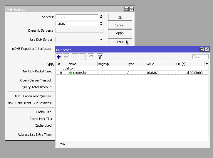Click arrows beside the 1.1.1.1 server field

tap(101, 17)
